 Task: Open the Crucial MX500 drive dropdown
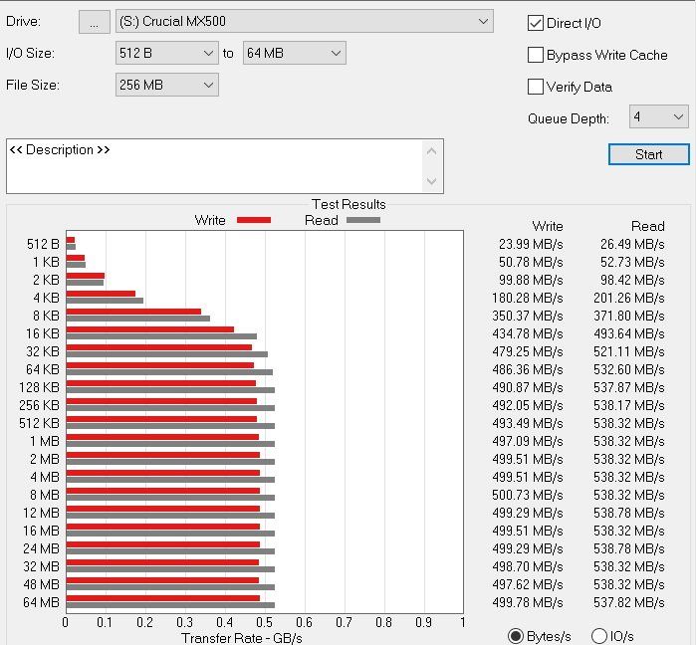(x=304, y=21)
